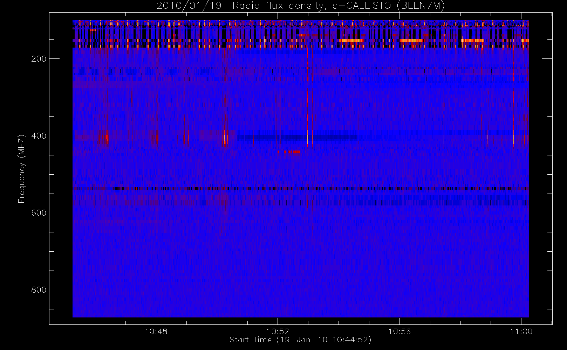Image resolution: width=567 pixels, height=350 pixels.
Task: Click the red dotted burst below 400 MHz
Action: pos(289,152)
